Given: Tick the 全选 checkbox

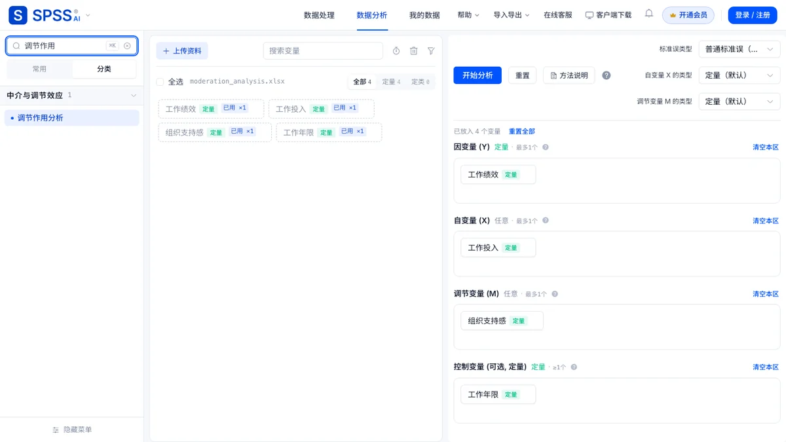Looking at the screenshot, I should pyautogui.click(x=160, y=82).
